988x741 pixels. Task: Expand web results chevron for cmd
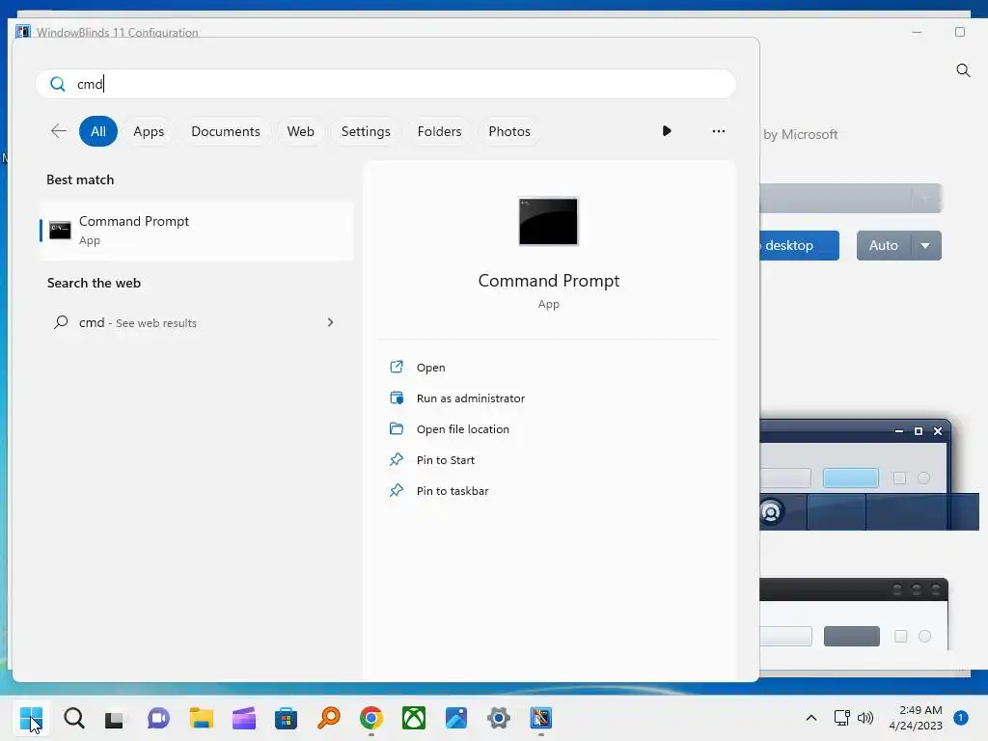[x=330, y=322]
